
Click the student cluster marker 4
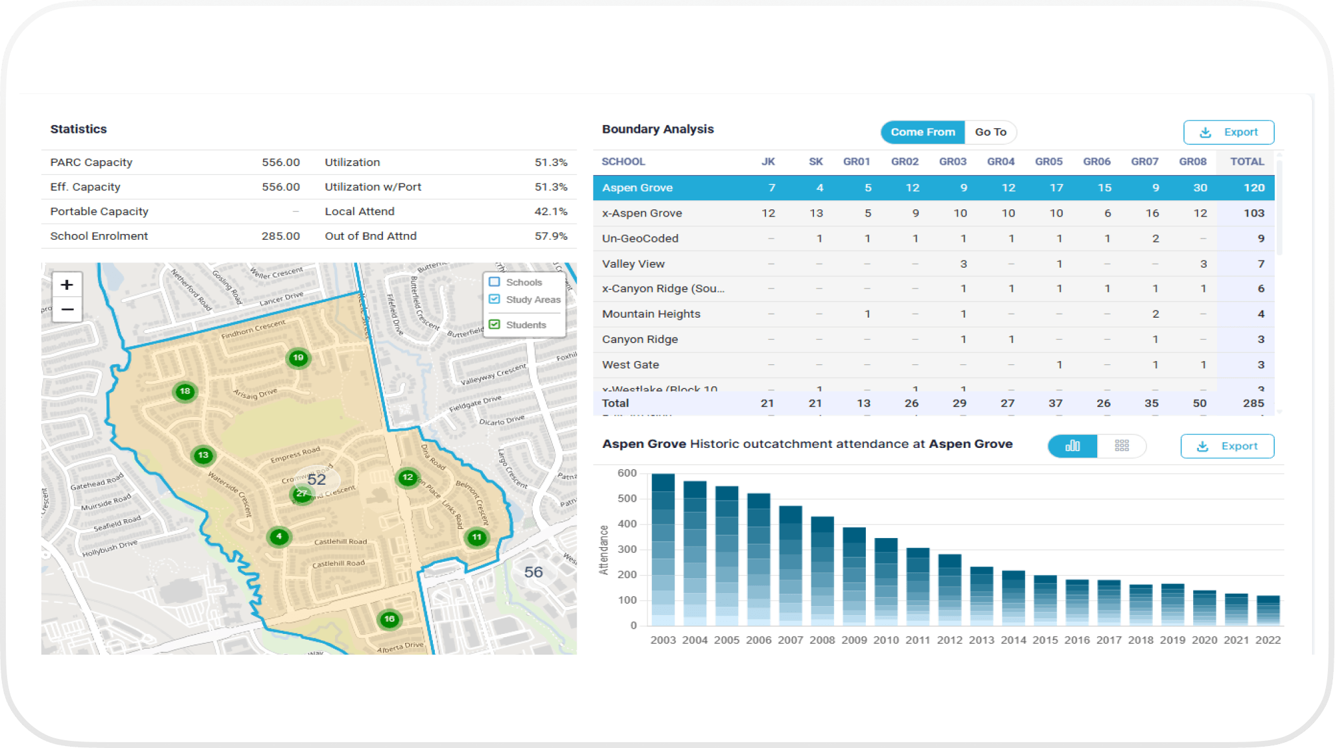279,537
